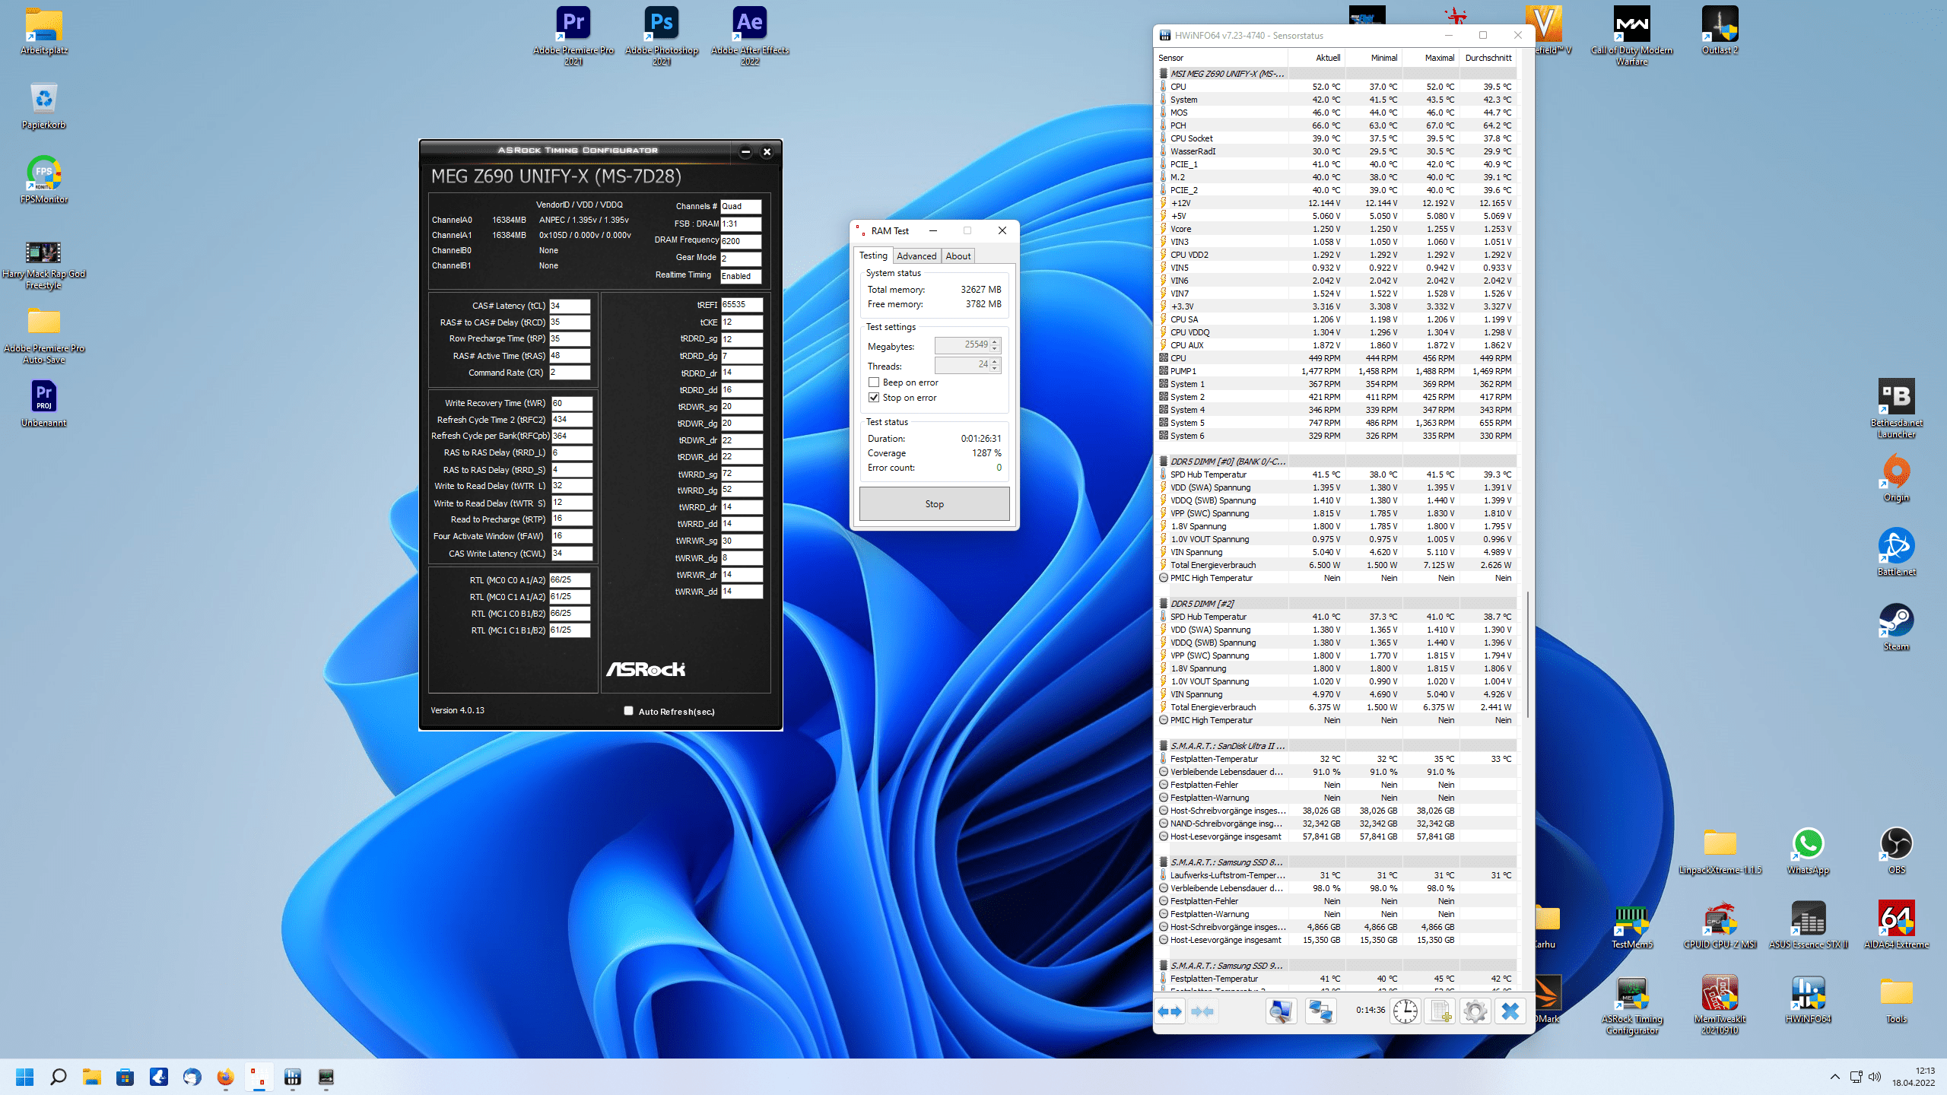Open HWiNFO64 desktop shortcut

(1808, 999)
